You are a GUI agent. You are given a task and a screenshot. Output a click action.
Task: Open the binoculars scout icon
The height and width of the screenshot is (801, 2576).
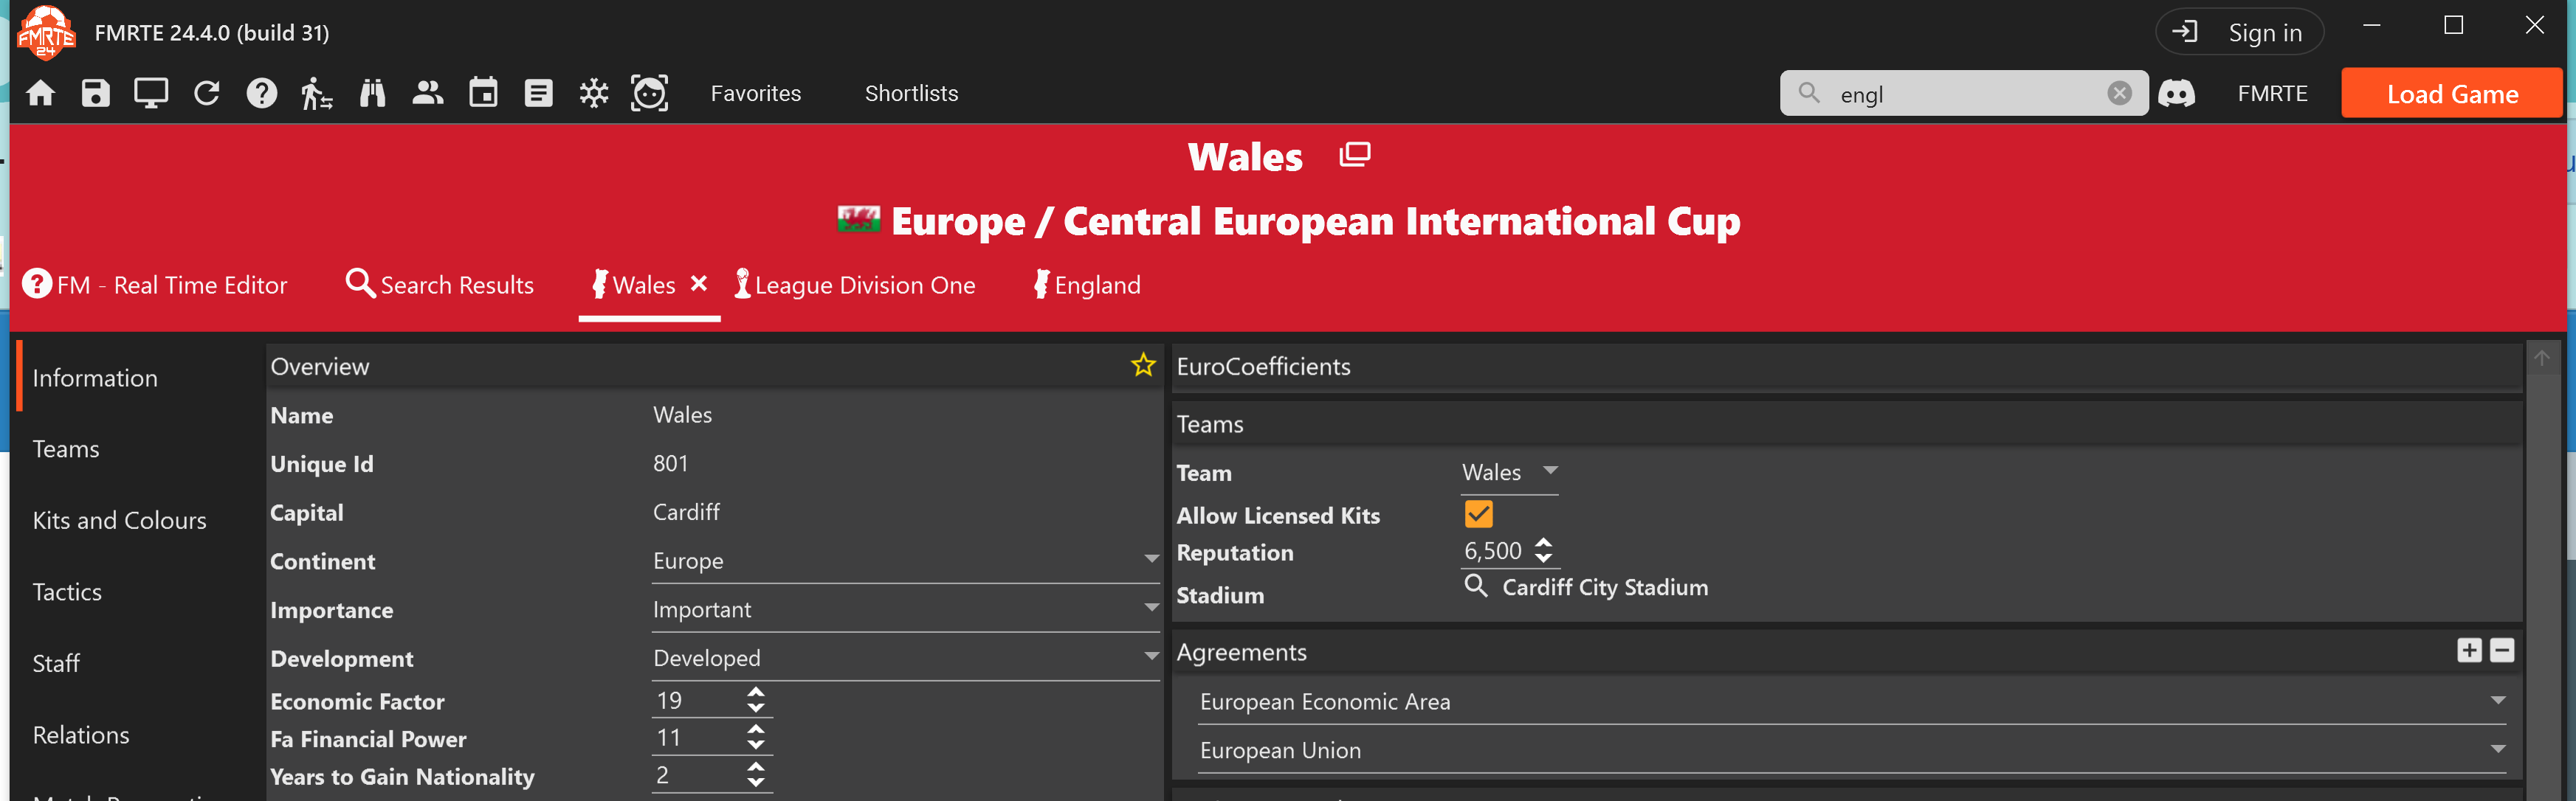(373, 94)
